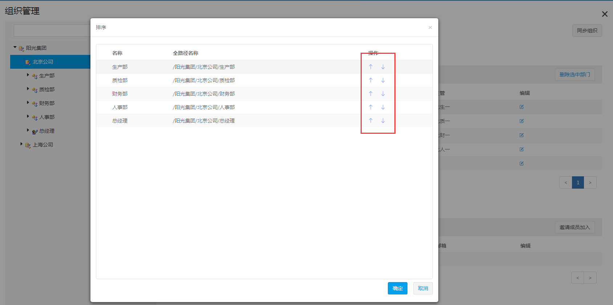Expand the 总经理 tree node
613x305 pixels.
click(x=28, y=130)
